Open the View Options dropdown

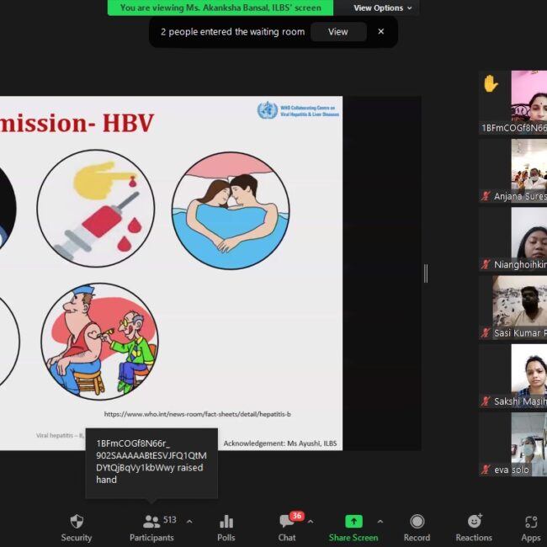tap(383, 8)
